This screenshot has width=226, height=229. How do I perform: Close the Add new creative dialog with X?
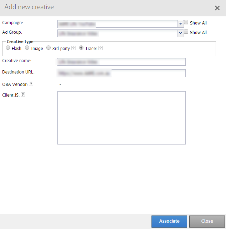217,8
